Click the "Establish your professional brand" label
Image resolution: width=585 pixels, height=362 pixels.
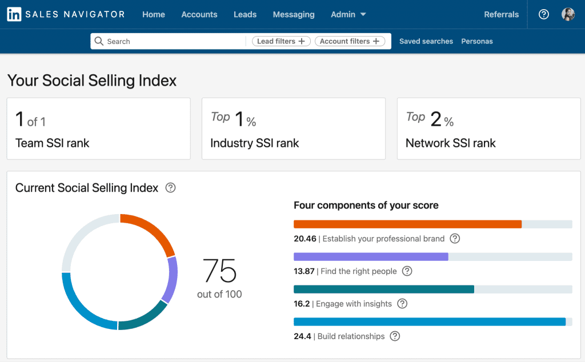pos(383,239)
